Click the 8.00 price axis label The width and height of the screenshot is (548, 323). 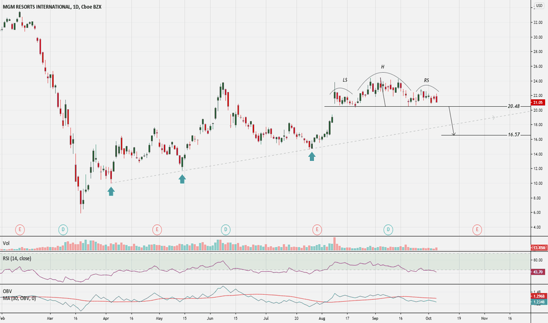[x=539, y=198]
